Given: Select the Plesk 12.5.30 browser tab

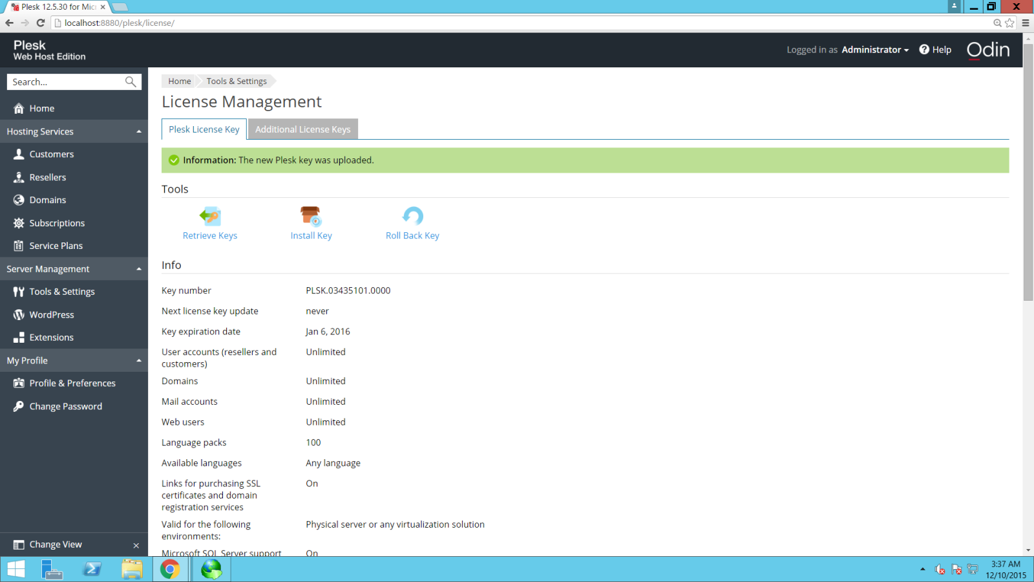Looking at the screenshot, I should [x=56, y=7].
